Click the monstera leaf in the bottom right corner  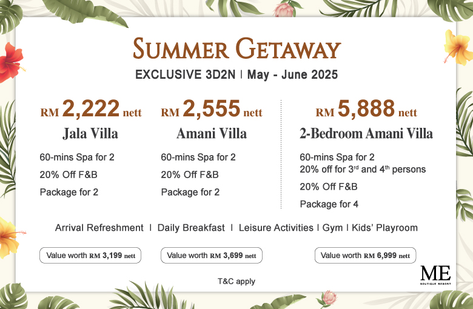pos(451,300)
